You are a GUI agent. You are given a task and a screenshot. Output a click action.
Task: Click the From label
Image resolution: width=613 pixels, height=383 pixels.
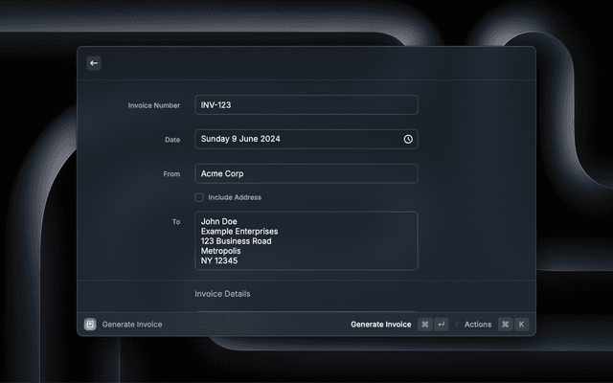pyautogui.click(x=171, y=174)
